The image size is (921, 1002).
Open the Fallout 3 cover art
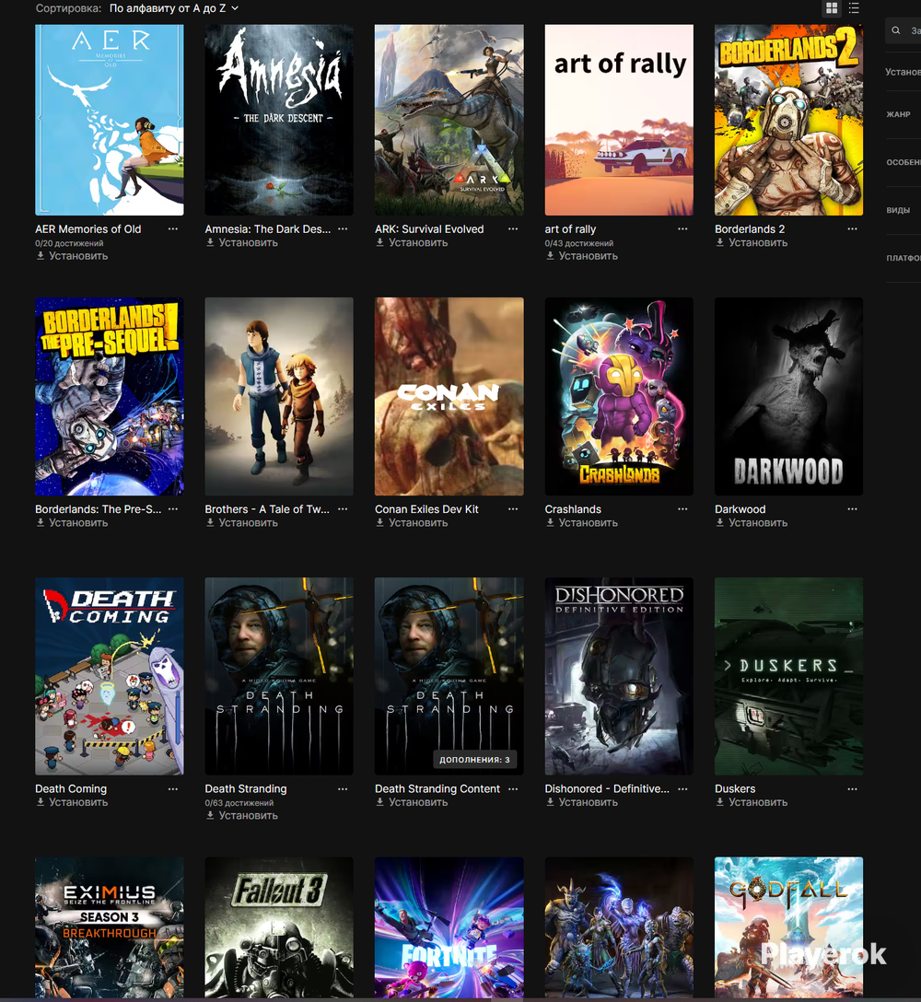coord(279,927)
